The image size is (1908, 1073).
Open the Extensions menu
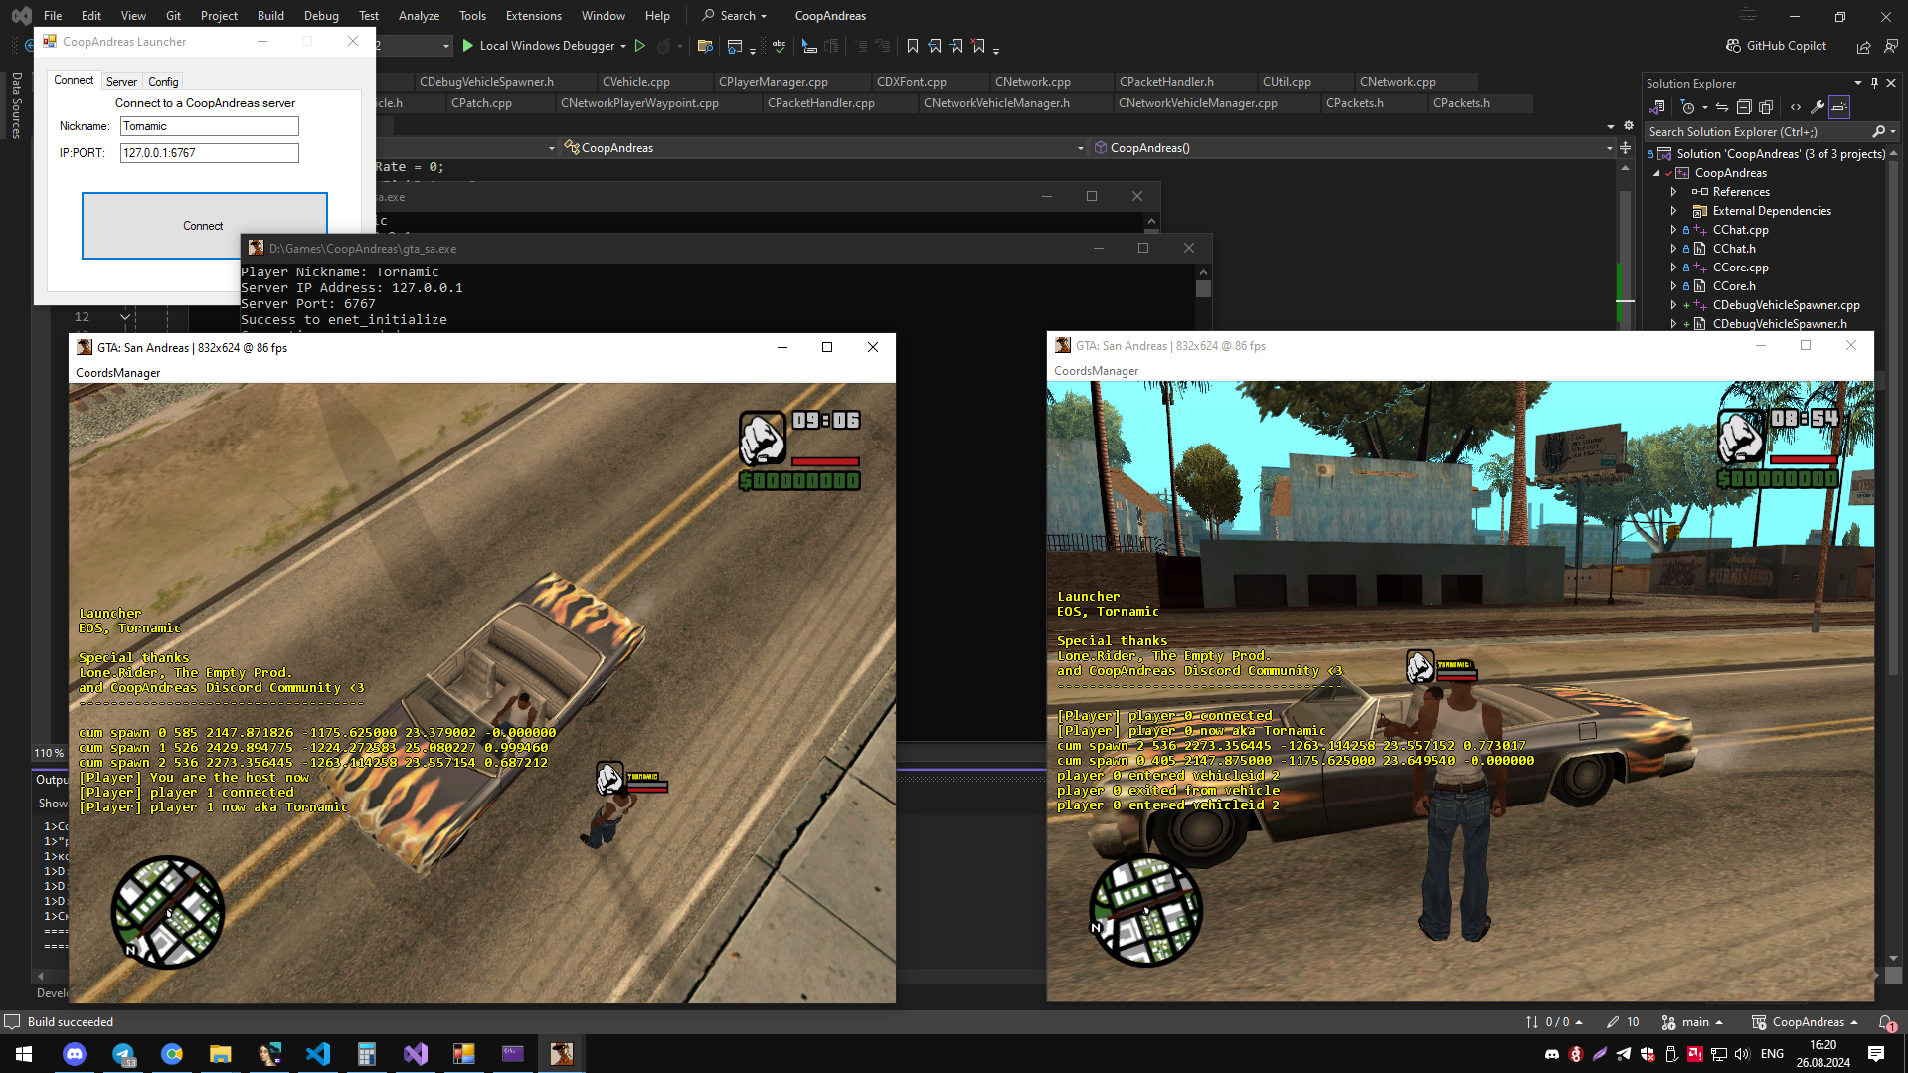tap(533, 15)
